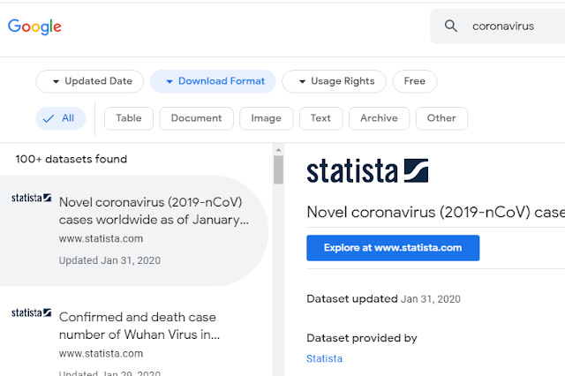565x376 pixels.
Task: Filter by Table format
Action: point(129,118)
